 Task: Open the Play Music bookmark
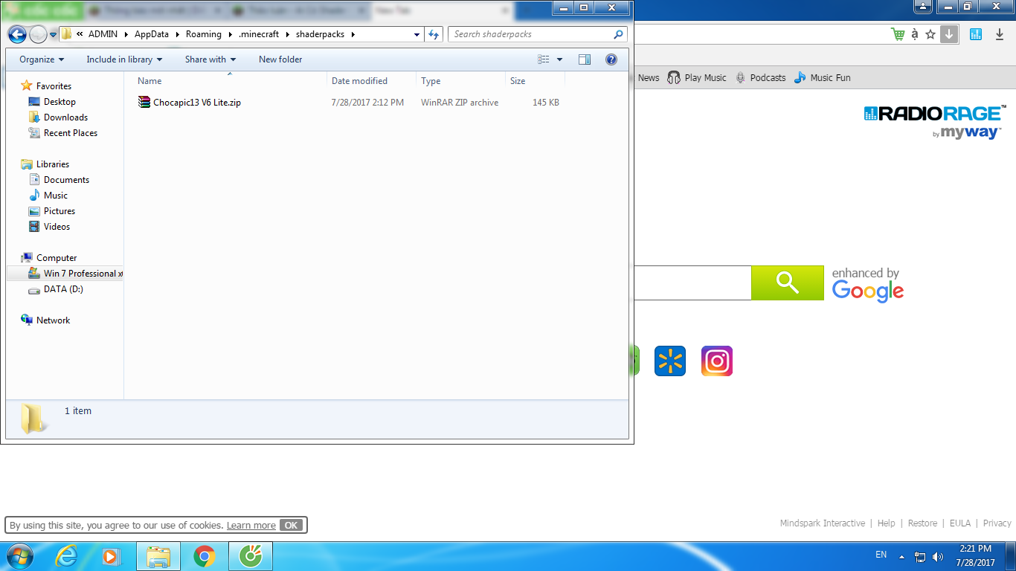pyautogui.click(x=697, y=77)
